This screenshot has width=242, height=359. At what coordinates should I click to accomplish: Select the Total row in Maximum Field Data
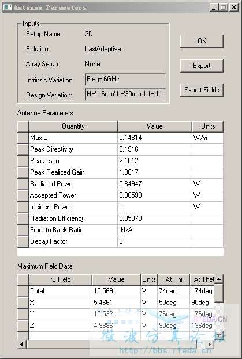[x=116, y=291]
